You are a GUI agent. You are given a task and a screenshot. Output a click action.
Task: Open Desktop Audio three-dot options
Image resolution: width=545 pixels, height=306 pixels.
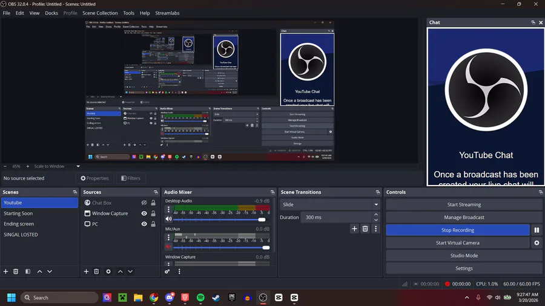pos(168,209)
